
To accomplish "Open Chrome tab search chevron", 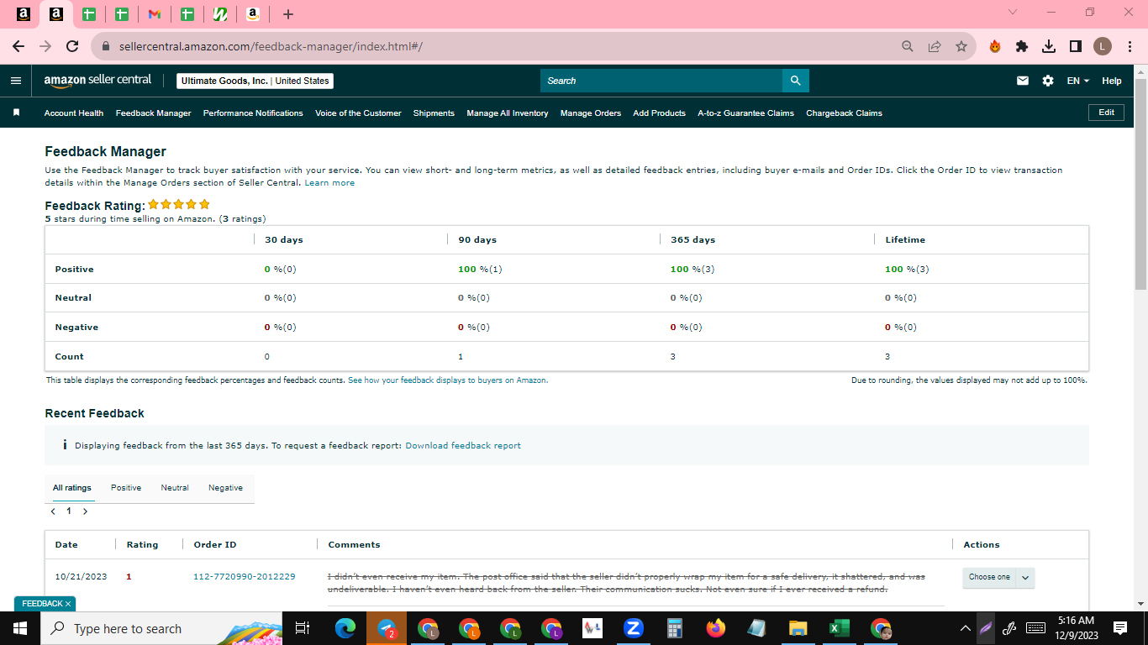I will click(x=1012, y=12).
